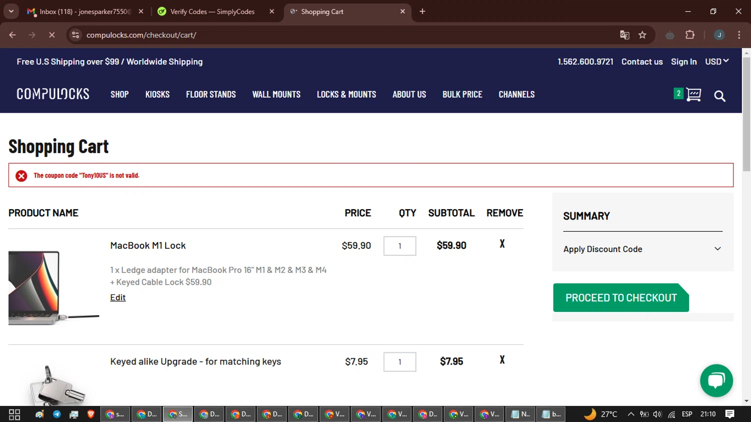Click the translate page icon
This screenshot has height=422, width=751.
624,35
